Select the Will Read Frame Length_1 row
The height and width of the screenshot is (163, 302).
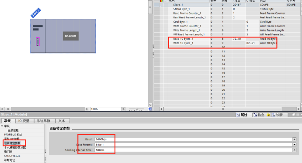[x=227, y=34]
